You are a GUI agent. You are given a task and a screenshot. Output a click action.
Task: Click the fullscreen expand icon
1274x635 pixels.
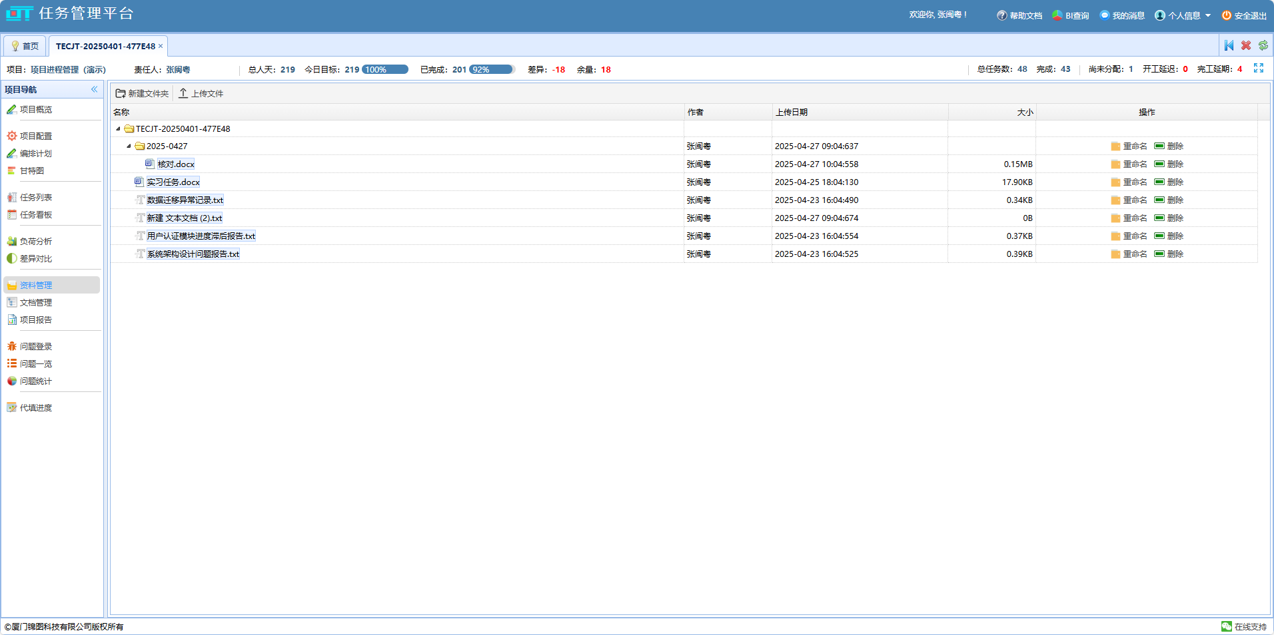click(x=1259, y=69)
